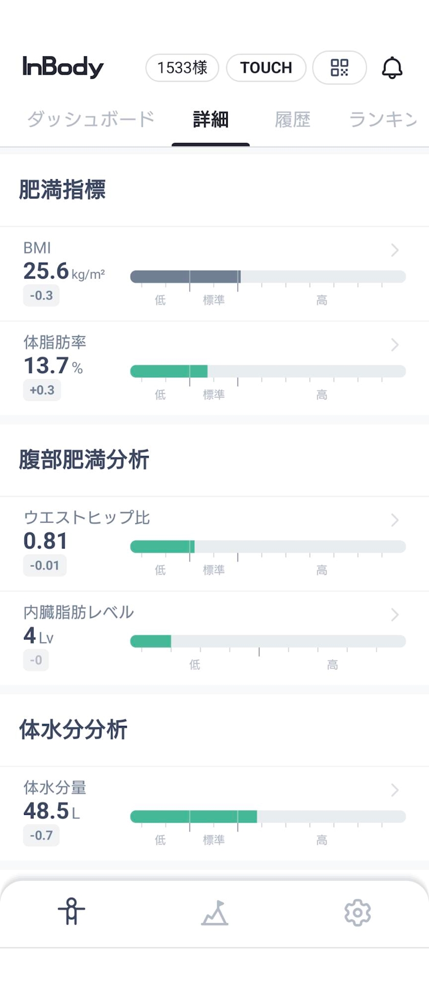This screenshot has height=1002, width=429.
Task: Switch to the 履歴 tab
Action: (293, 120)
